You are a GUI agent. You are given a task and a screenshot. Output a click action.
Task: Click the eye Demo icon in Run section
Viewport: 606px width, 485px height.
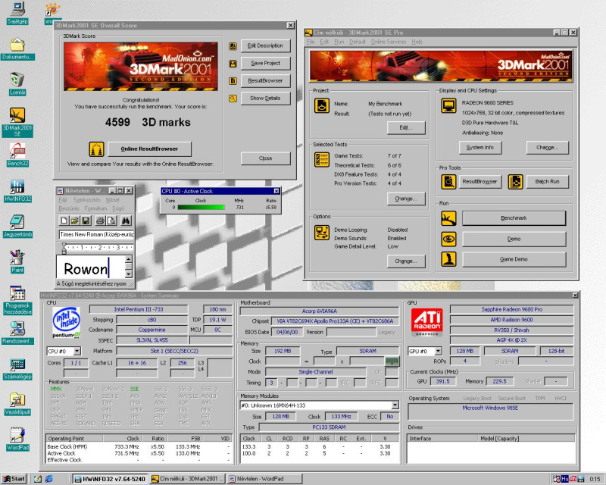click(x=448, y=239)
